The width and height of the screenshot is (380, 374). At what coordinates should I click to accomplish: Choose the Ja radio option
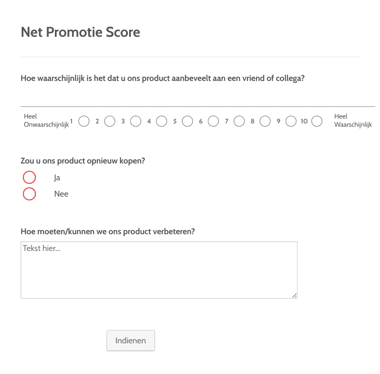click(x=29, y=177)
